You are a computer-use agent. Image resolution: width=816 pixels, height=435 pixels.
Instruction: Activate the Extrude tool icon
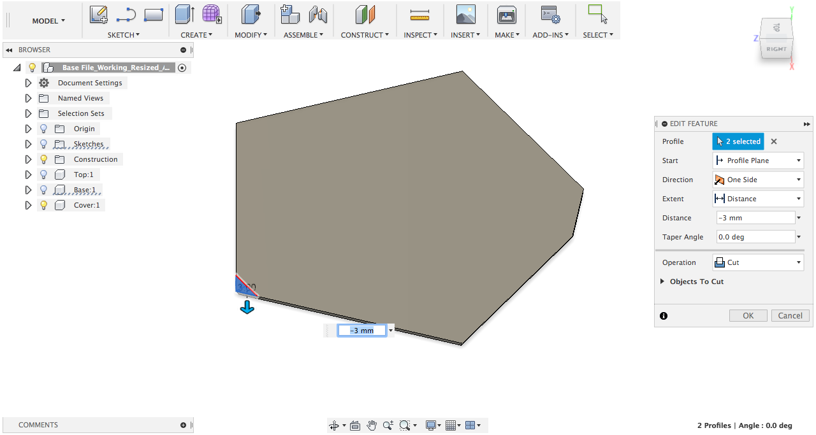[x=185, y=15]
